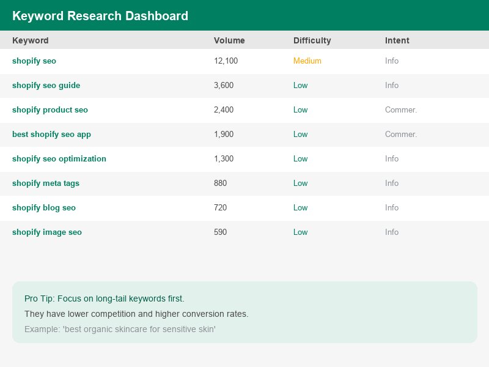This screenshot has height=367, width=489.
Task: Click the 'Pro Tip: Focus on long-tail' line
Action: [104, 298]
